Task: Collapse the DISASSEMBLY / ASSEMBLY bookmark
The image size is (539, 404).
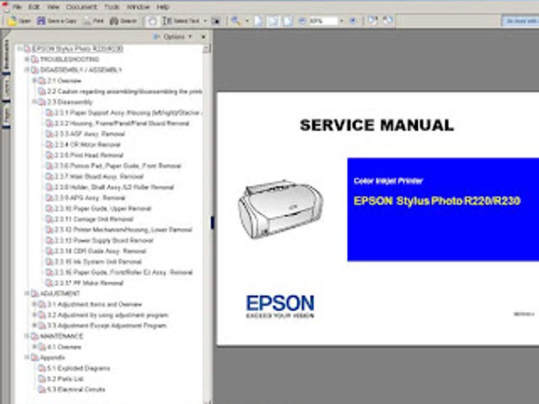Action: pos(27,70)
